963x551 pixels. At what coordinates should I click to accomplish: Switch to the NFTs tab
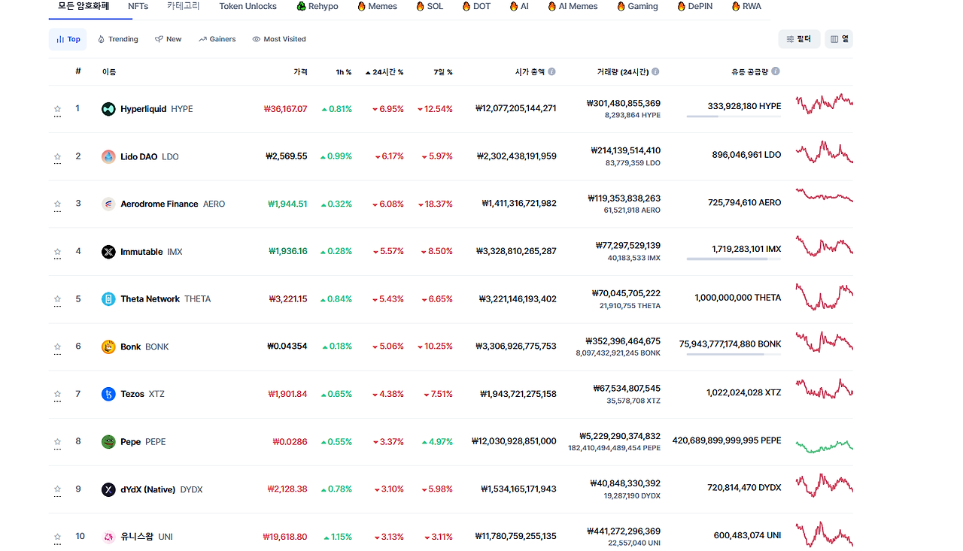tap(138, 6)
